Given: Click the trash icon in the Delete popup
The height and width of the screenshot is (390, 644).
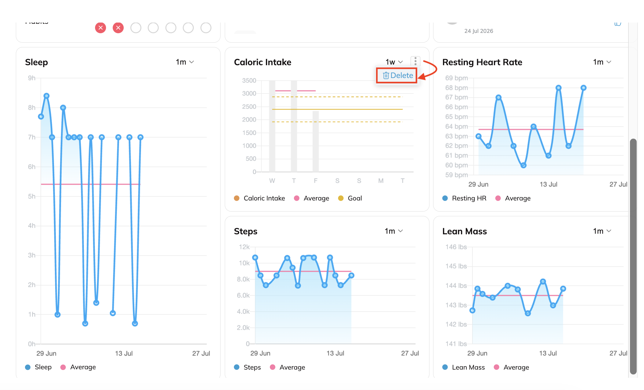Looking at the screenshot, I should coord(386,75).
